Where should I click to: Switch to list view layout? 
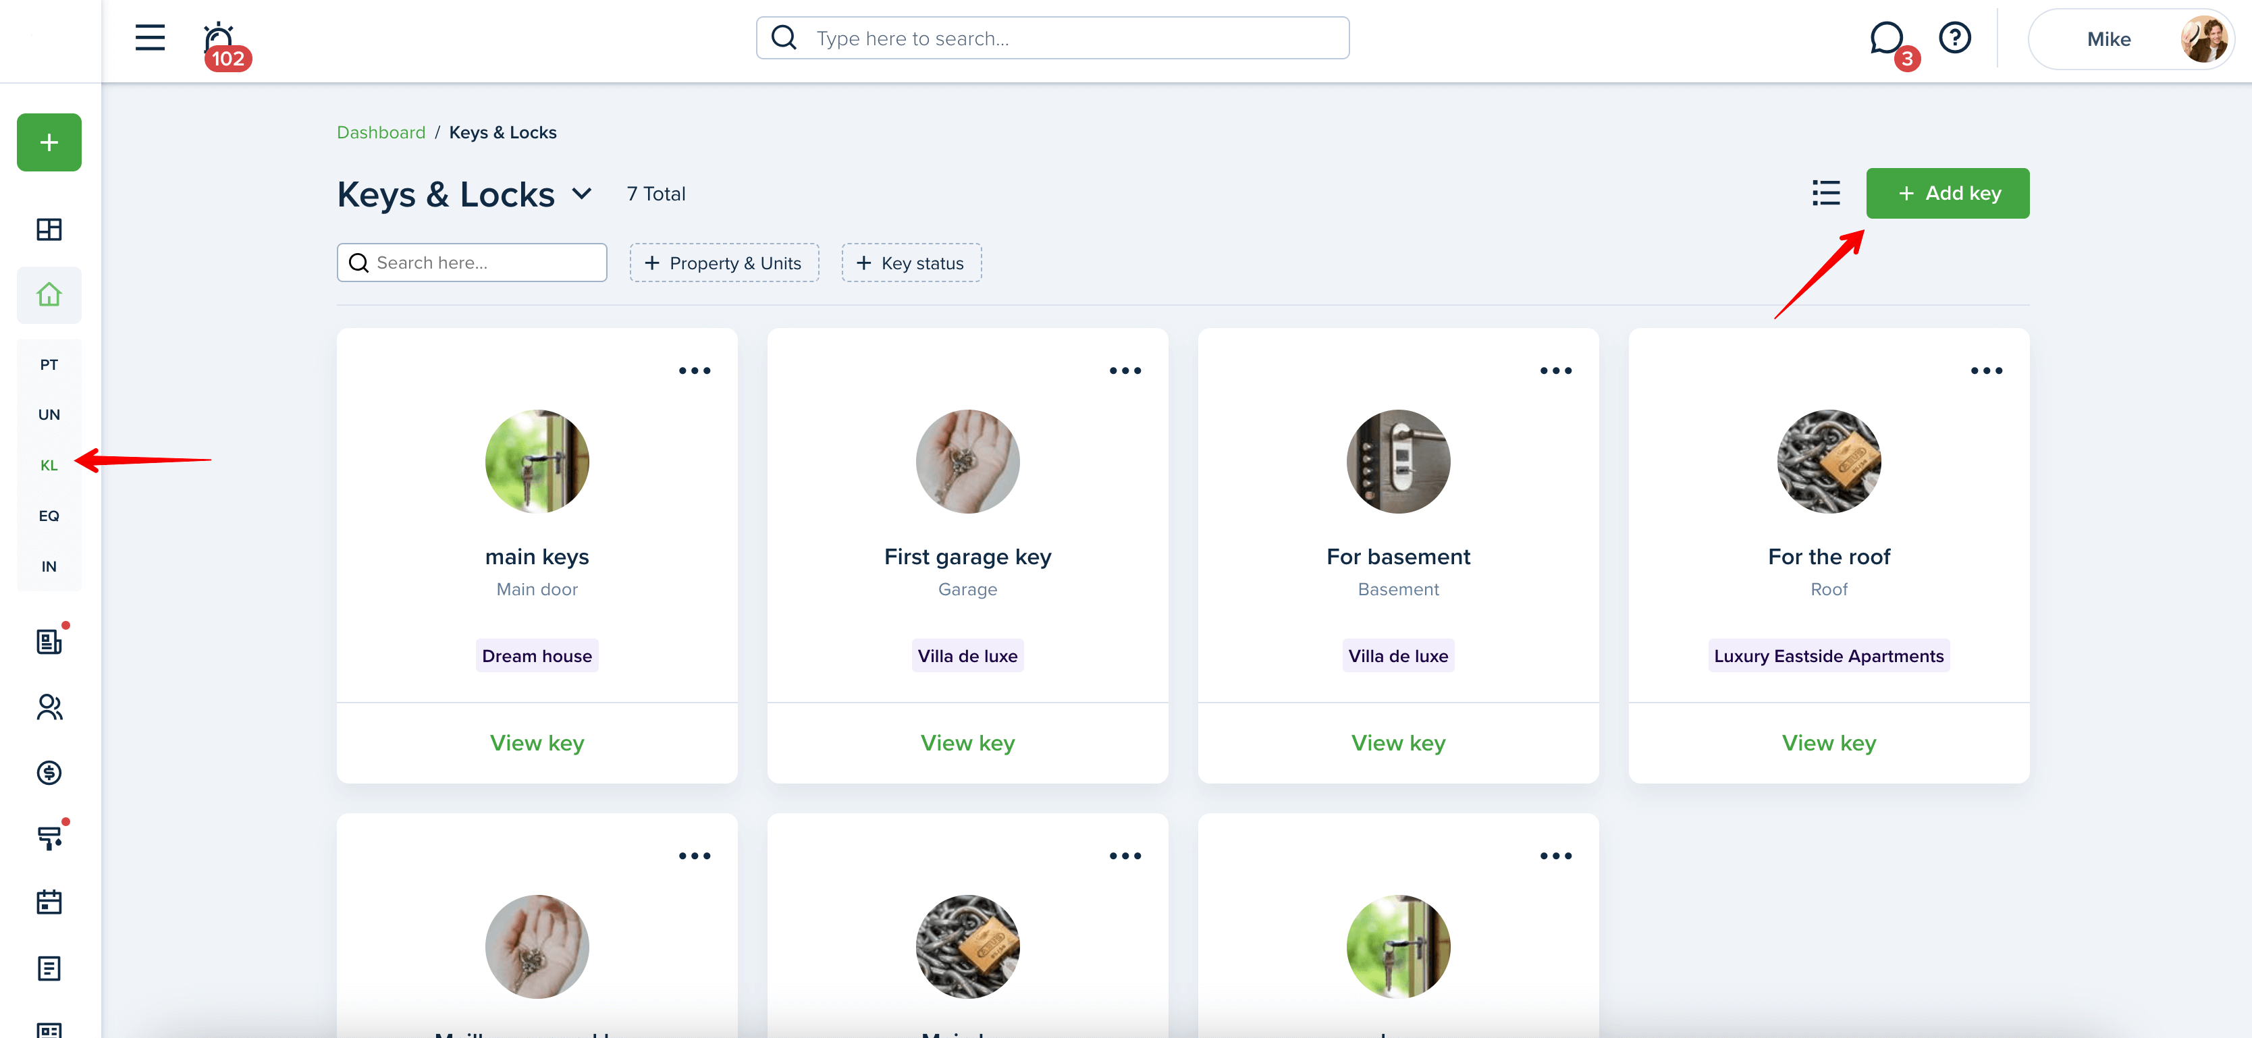coord(1825,193)
